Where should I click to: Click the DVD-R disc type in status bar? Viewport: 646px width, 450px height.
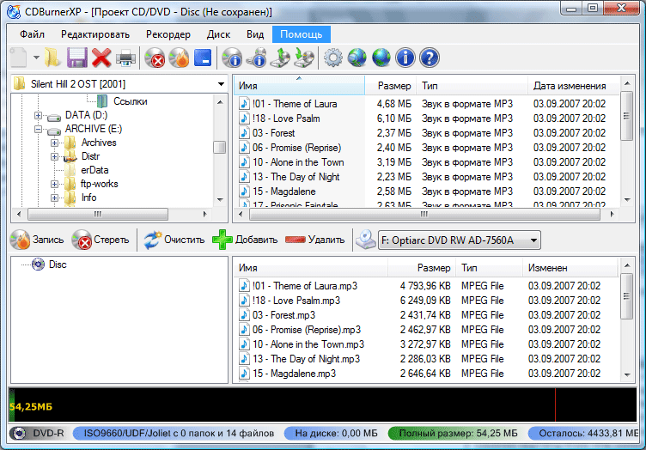[x=38, y=433]
